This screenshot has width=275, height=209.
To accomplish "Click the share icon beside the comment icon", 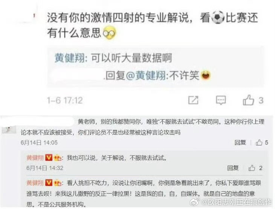I will [193, 100].
